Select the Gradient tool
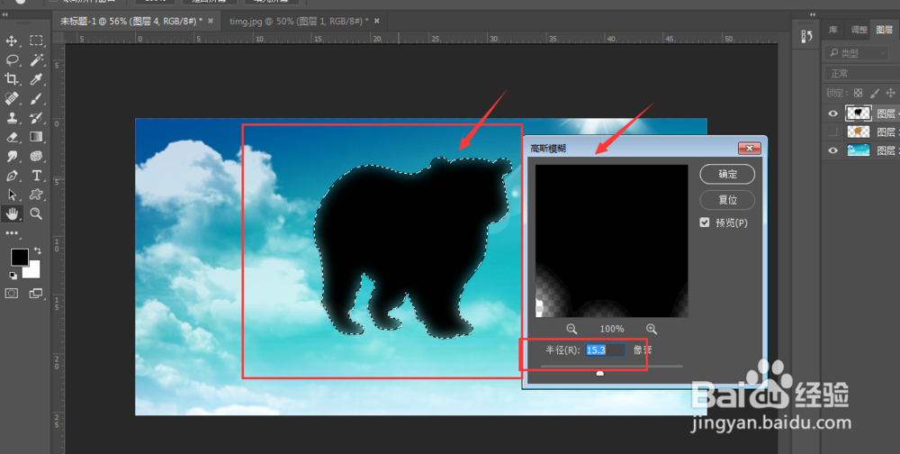The image size is (900, 454). click(36, 137)
